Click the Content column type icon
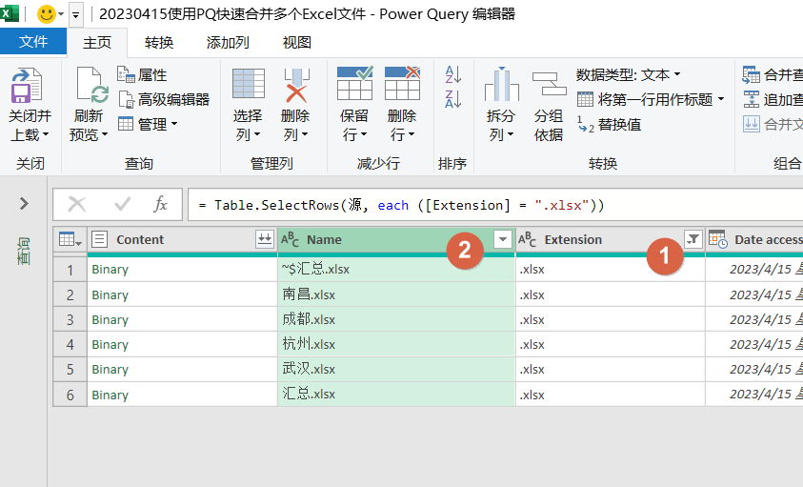This screenshot has height=487, width=803. 99,239
